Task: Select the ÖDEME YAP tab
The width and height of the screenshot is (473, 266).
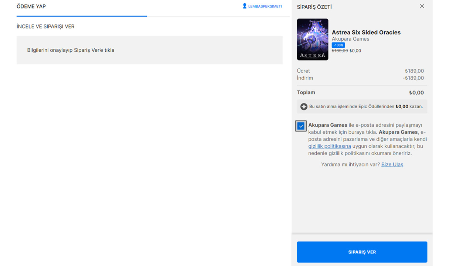Action: click(31, 7)
